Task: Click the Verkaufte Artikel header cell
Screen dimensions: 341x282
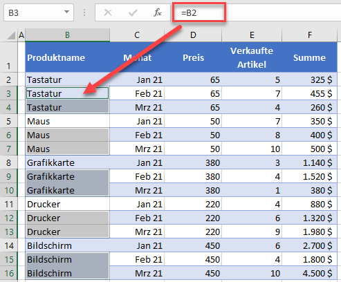Action: click(252, 57)
